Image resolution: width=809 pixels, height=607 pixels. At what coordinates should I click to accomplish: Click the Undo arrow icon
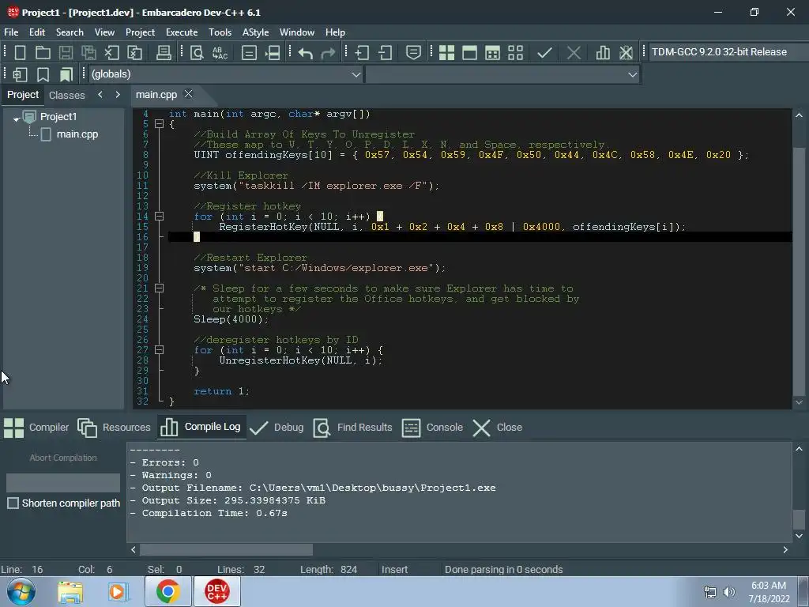tap(306, 52)
